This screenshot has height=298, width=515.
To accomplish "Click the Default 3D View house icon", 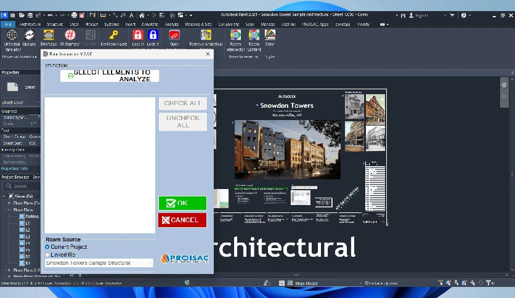I will click(142, 15).
